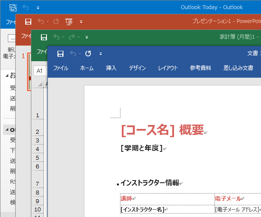Select Excel row header 7
Image resolution: width=261 pixels, height=217 pixels.
click(x=37, y=184)
